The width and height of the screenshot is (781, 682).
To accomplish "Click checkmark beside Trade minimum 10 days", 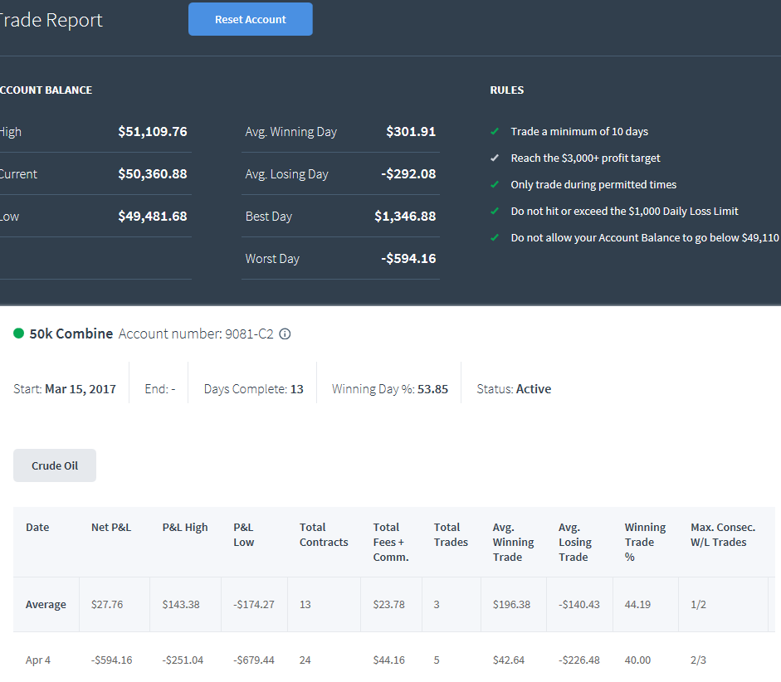I will click(495, 131).
